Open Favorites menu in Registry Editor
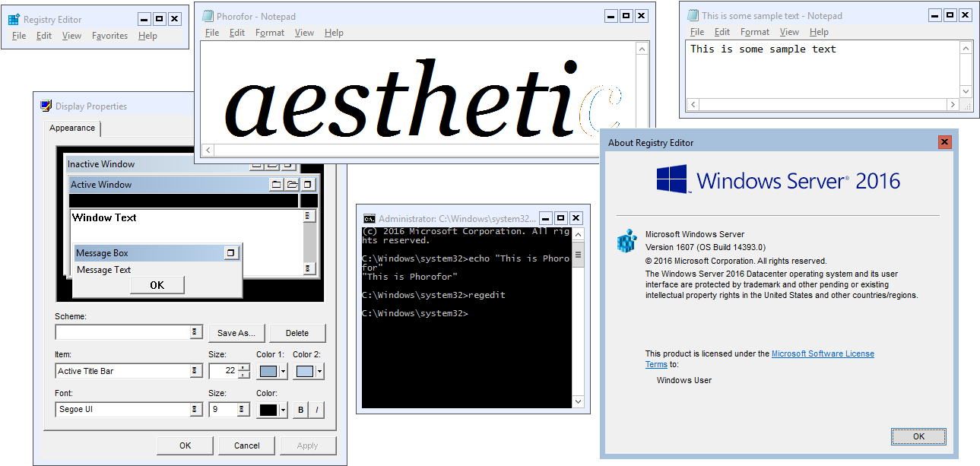Image resolution: width=980 pixels, height=466 pixels. coord(110,36)
